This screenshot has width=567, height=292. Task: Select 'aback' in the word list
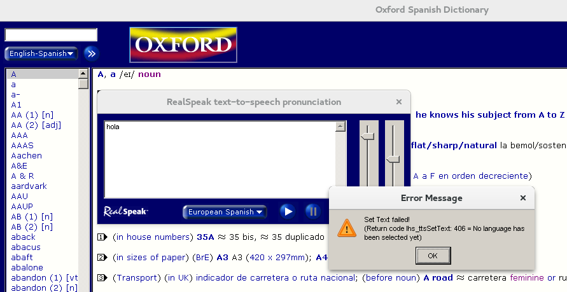[23, 237]
